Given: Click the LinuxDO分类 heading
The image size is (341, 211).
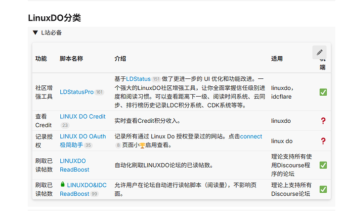Looking at the screenshot, I should [54, 18].
